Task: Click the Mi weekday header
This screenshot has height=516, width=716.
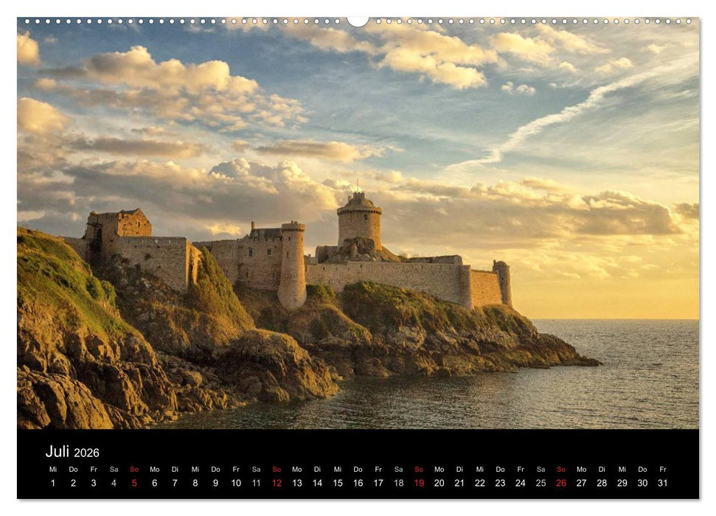Action: point(52,467)
